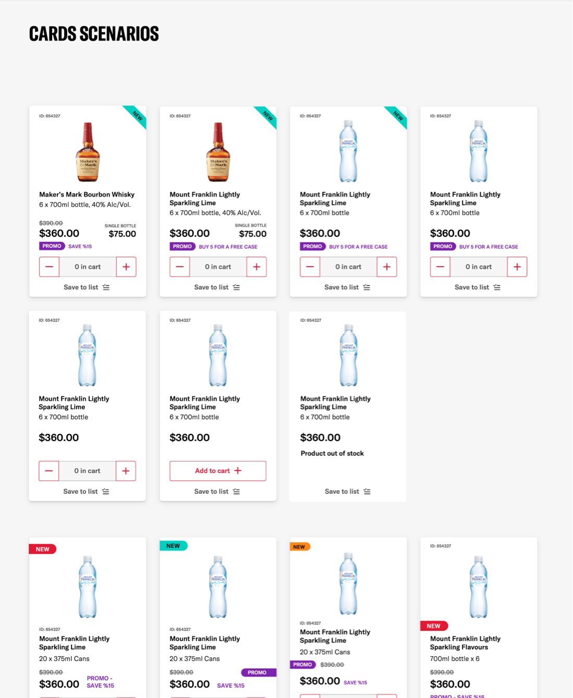
Task: Click minus icon on fourth top-row card
Action: point(440,267)
